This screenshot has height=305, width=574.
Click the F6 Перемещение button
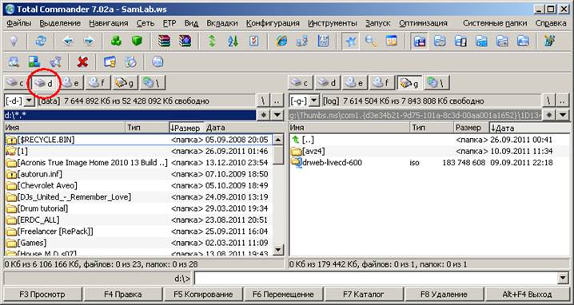coord(284,294)
